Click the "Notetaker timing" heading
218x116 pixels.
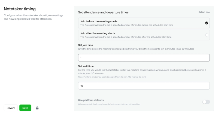(x=20, y=9)
